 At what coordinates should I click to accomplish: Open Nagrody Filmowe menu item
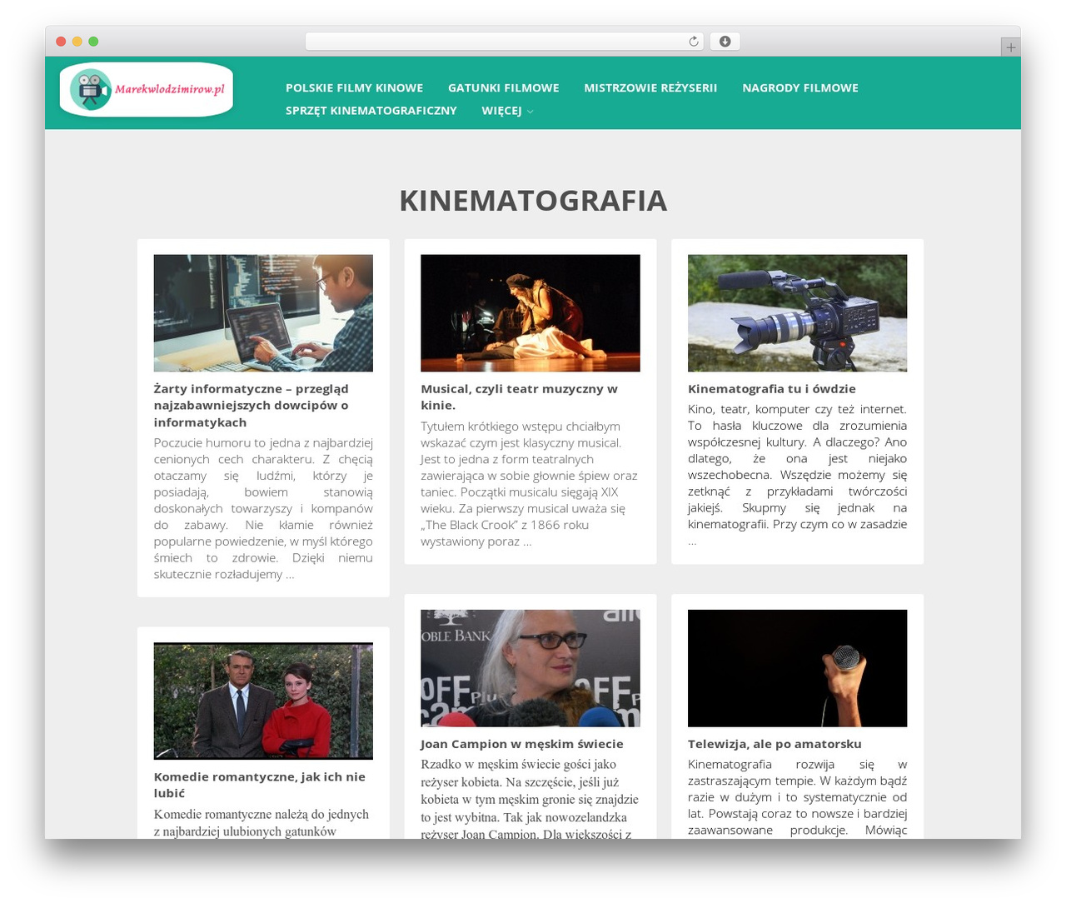(x=800, y=88)
